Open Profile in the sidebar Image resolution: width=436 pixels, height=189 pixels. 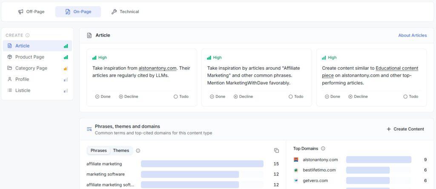(x=37, y=79)
